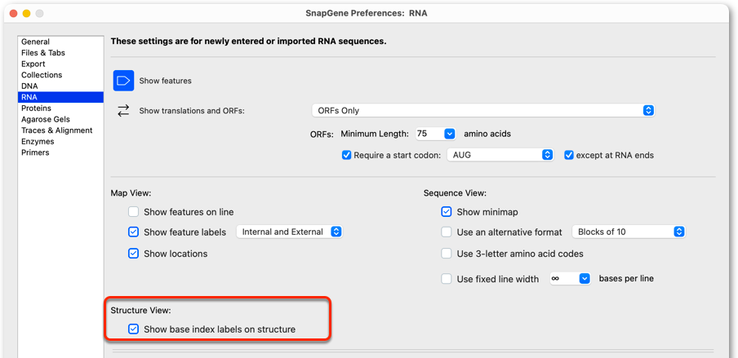Click the Map View heading
The height and width of the screenshot is (358, 738).
click(x=131, y=193)
